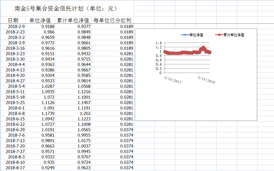Image resolution: width=274 pixels, height=171 pixels.
Task: Select cumulative value cell 1.0568
Action: (73, 86)
